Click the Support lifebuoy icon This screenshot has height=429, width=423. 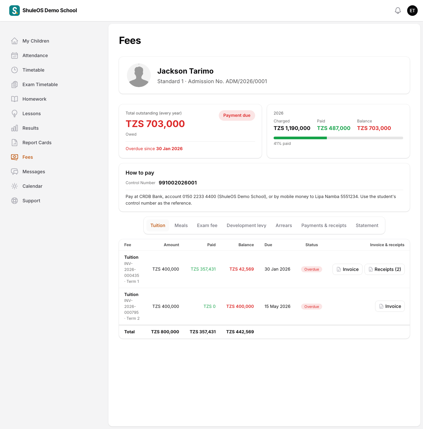[15, 201]
